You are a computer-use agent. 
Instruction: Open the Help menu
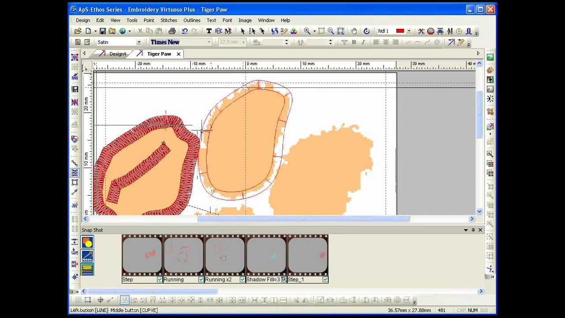click(285, 20)
